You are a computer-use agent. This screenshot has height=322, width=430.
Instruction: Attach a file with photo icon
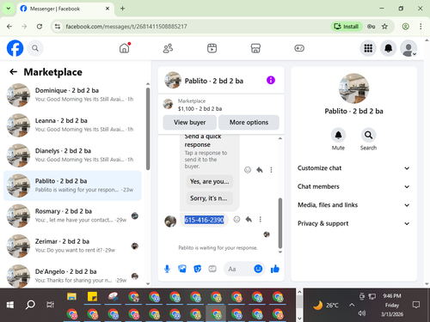pos(182,269)
